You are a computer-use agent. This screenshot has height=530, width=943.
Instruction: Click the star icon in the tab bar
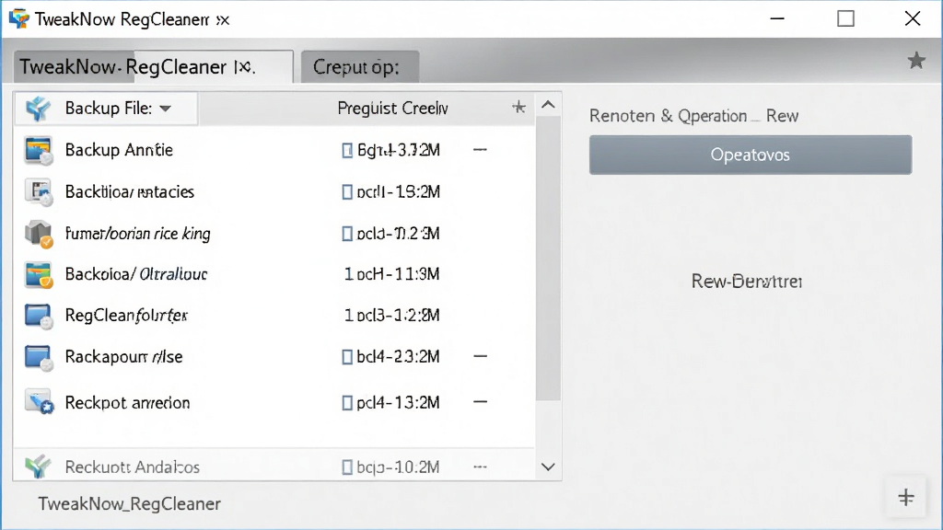[x=916, y=60]
